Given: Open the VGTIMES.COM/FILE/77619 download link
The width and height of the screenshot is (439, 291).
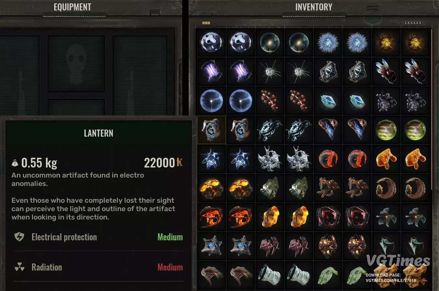Looking at the screenshot, I should (x=391, y=280).
